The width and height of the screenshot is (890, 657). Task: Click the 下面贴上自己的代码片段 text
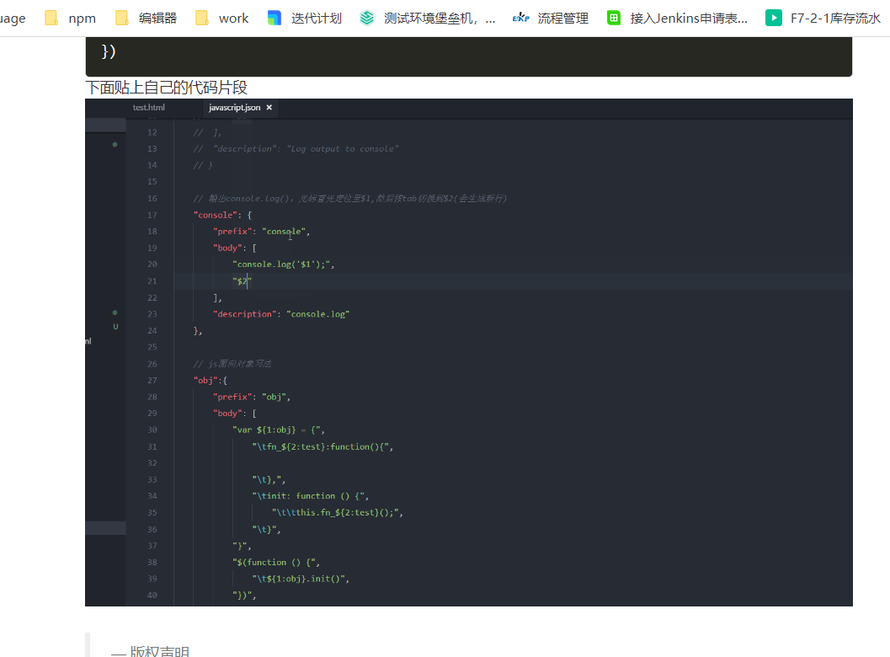[x=167, y=88]
